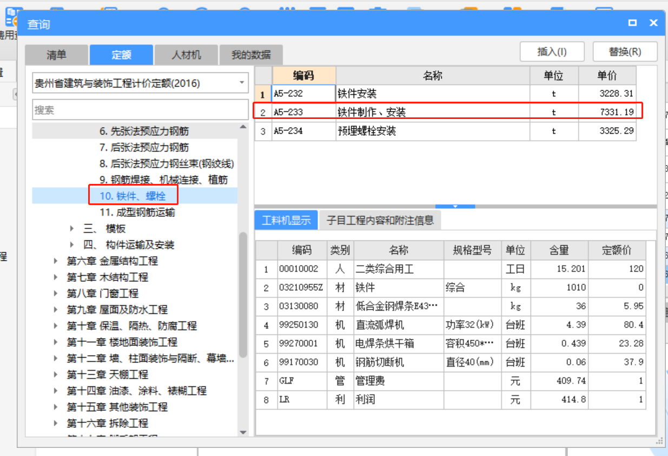Image resolution: width=668 pixels, height=456 pixels.
Task: Close the 查询 dialog
Action: [653, 23]
